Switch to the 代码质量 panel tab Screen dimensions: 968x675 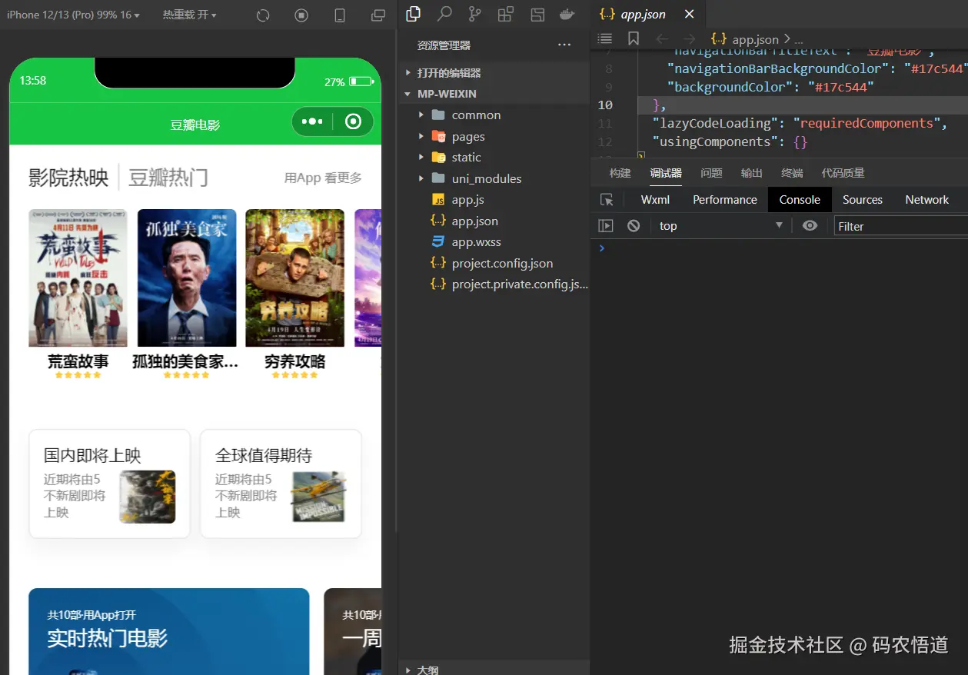click(843, 173)
